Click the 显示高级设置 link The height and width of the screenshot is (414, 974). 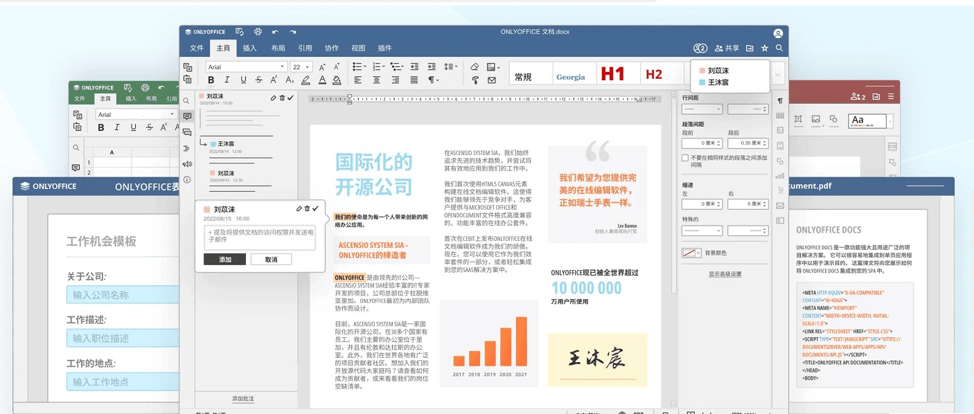tap(725, 274)
